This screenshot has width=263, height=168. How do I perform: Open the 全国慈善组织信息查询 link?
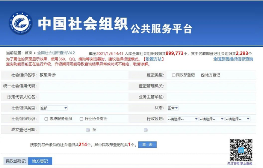pos(233,59)
